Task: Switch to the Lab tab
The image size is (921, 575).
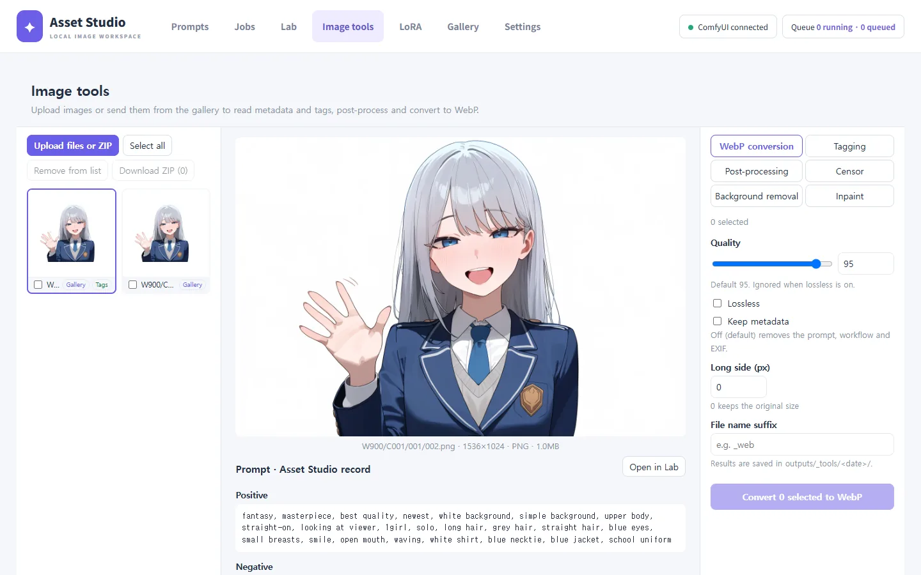Action: tap(288, 27)
